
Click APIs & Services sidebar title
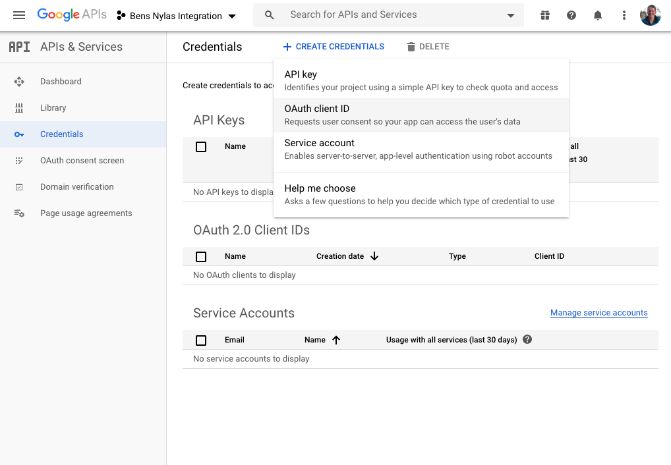pyautogui.click(x=81, y=47)
